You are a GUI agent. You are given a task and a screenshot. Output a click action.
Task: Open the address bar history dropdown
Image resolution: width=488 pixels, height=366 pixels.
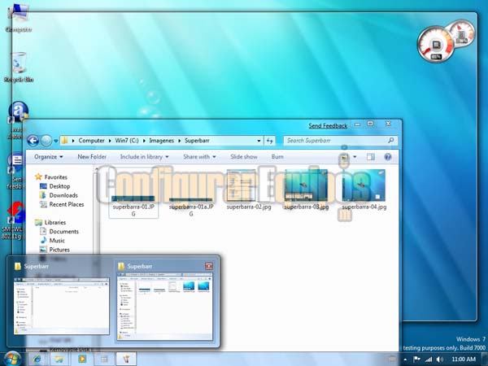pos(259,141)
